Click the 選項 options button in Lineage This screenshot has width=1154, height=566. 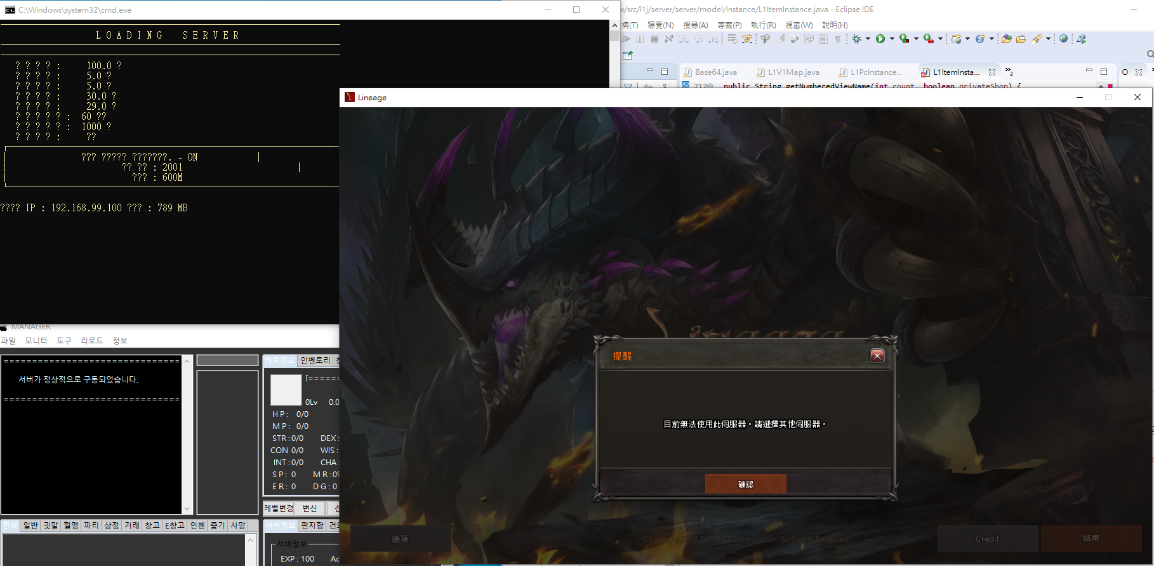tap(400, 539)
